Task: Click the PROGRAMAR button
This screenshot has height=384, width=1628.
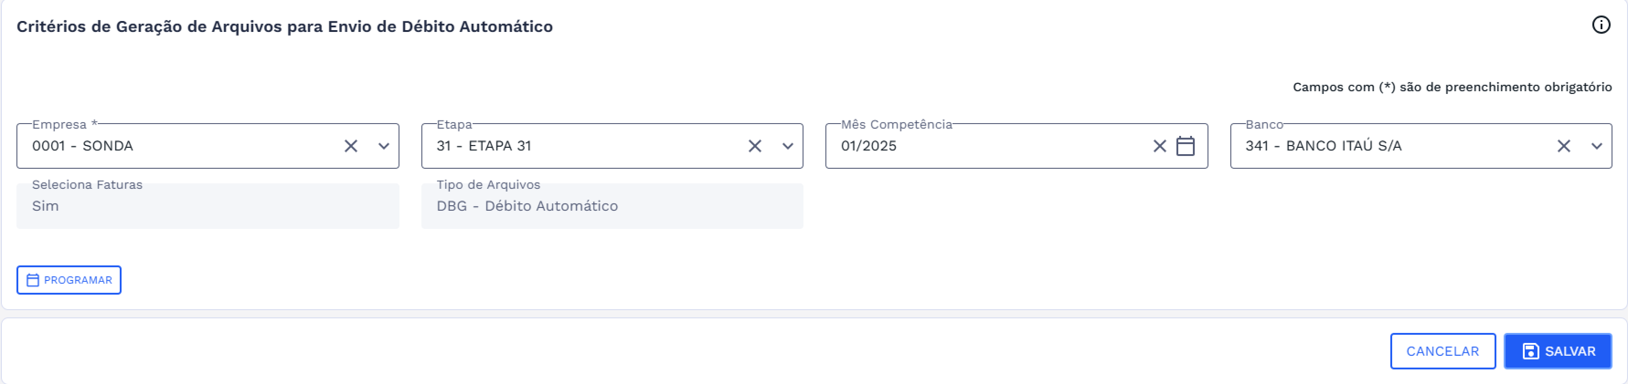Action: pyautogui.click(x=69, y=280)
